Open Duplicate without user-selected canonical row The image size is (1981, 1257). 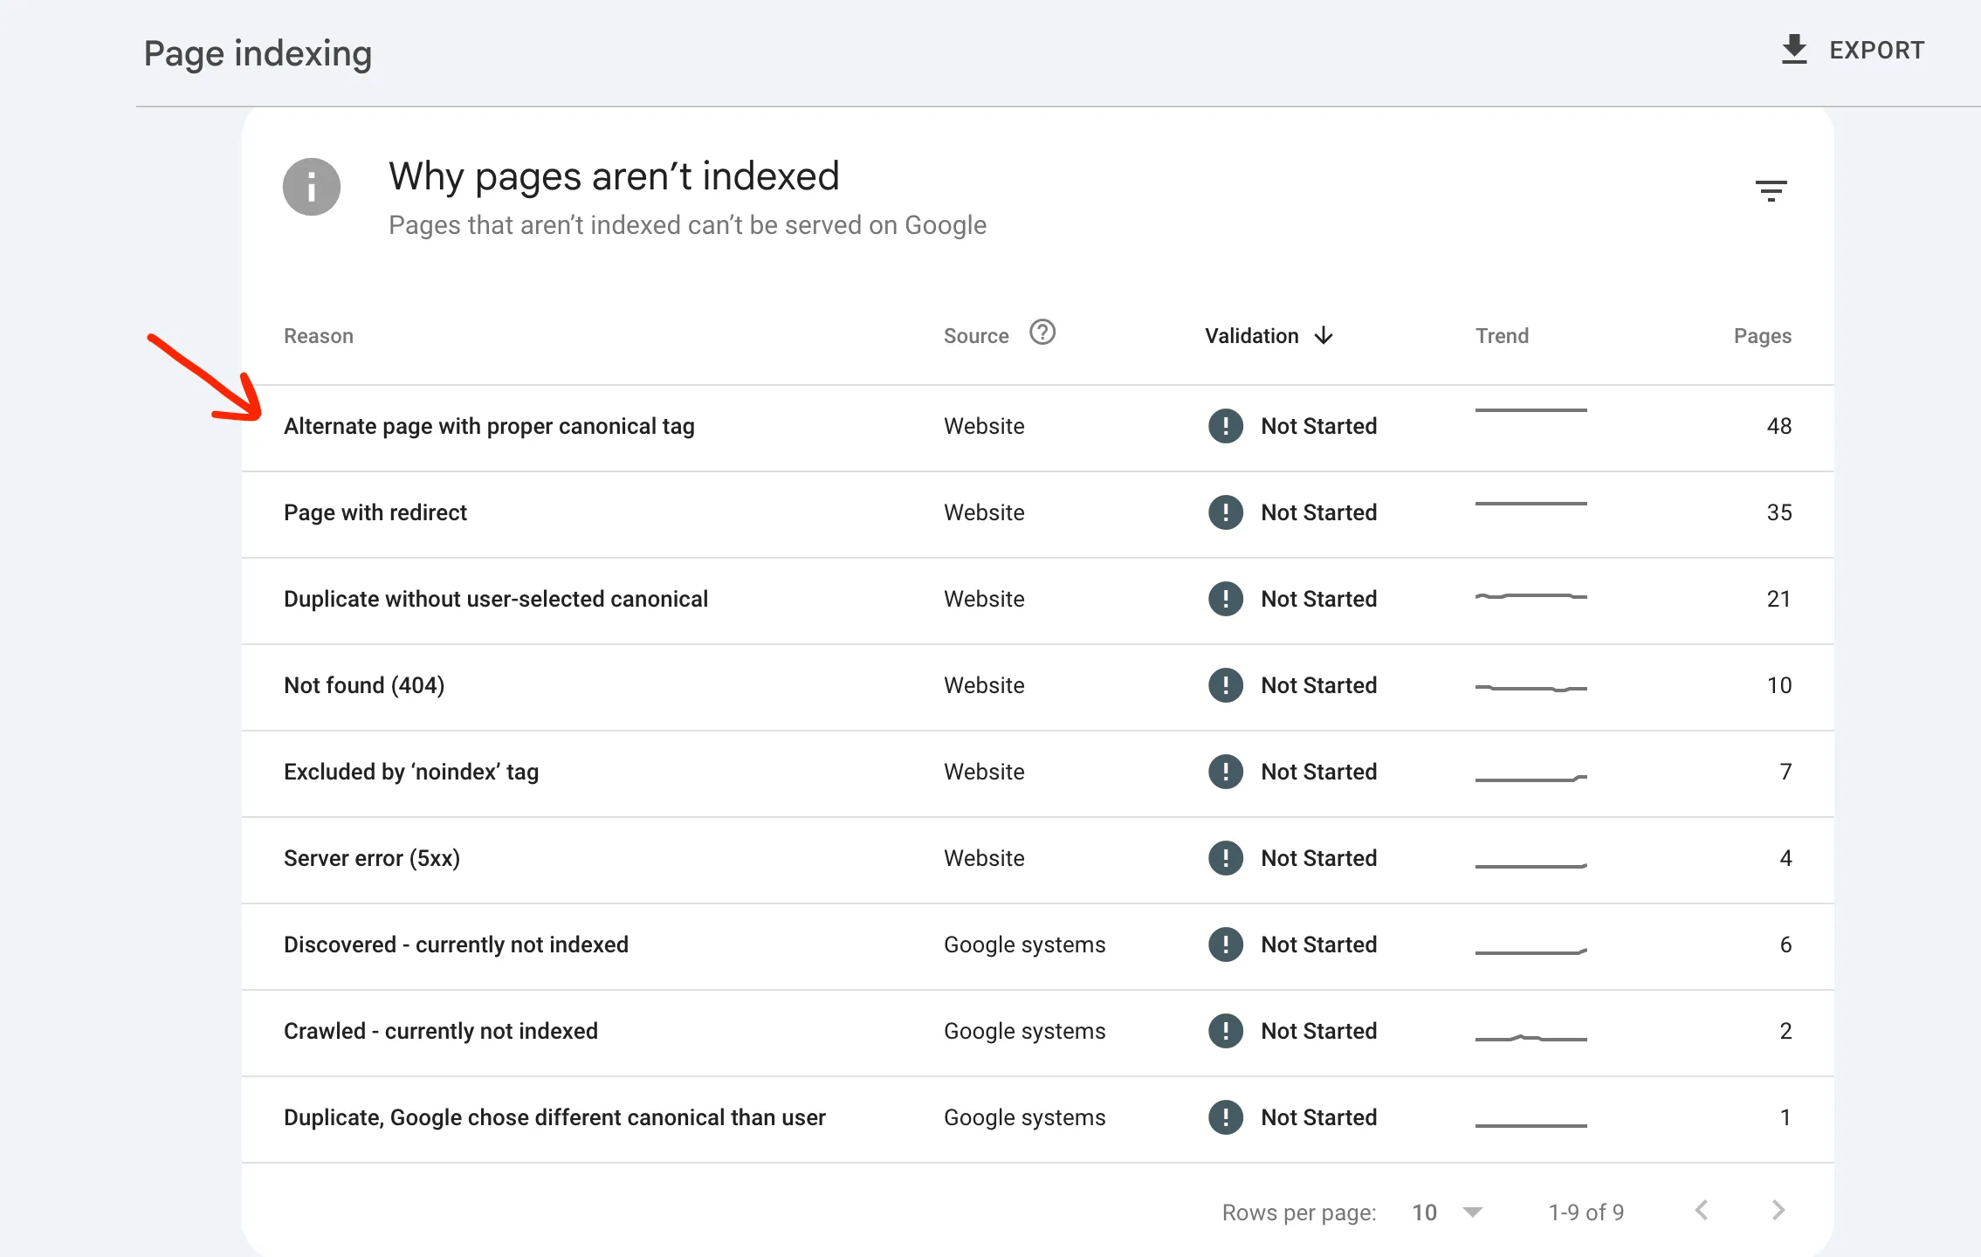point(1037,601)
